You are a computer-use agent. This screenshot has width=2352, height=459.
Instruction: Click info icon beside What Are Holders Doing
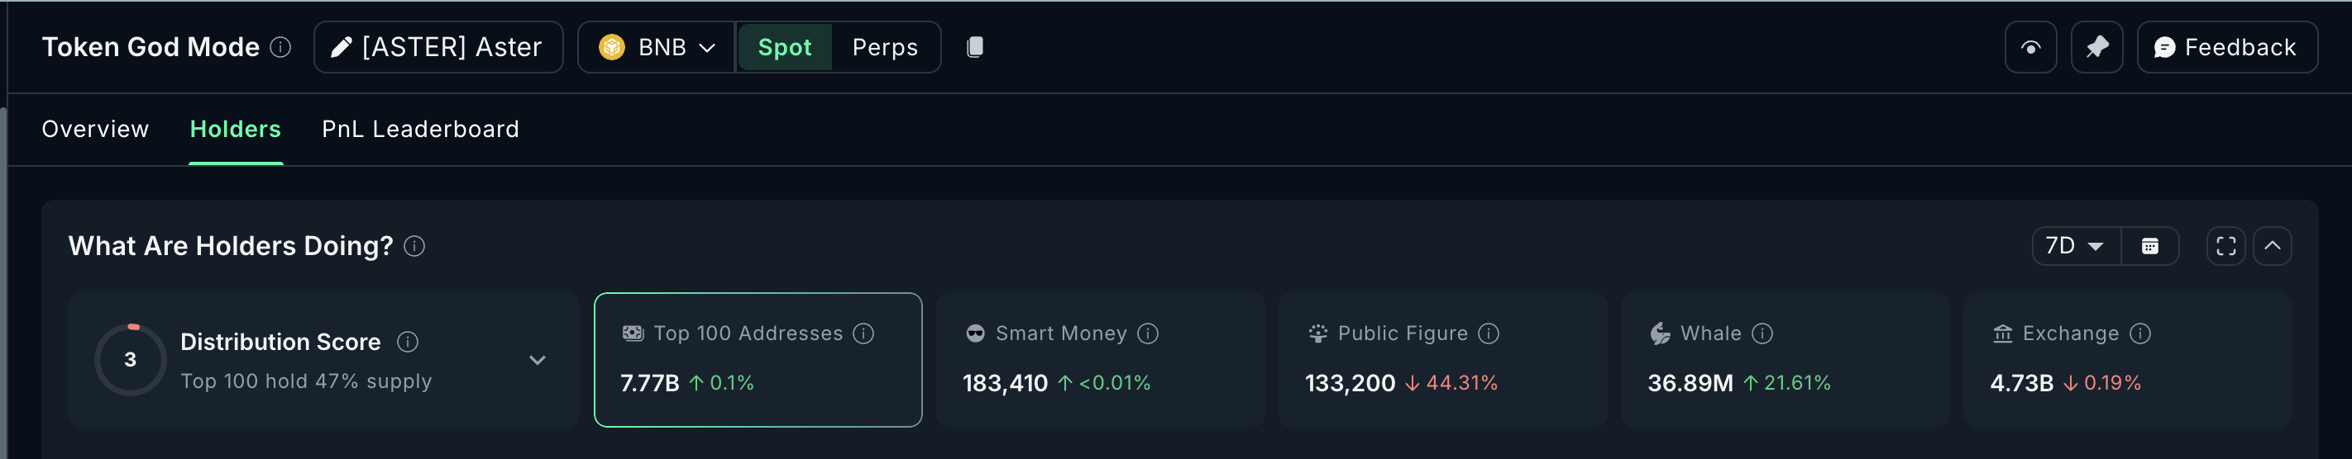(414, 246)
